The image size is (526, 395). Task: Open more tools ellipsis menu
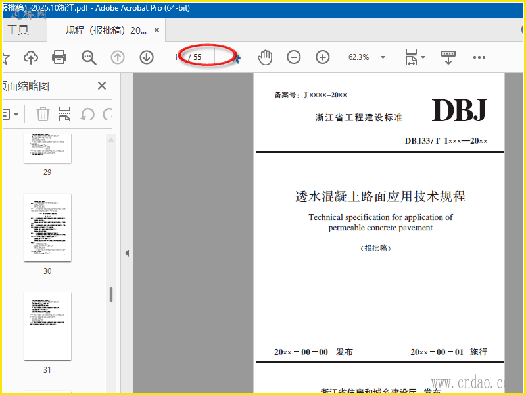479,57
